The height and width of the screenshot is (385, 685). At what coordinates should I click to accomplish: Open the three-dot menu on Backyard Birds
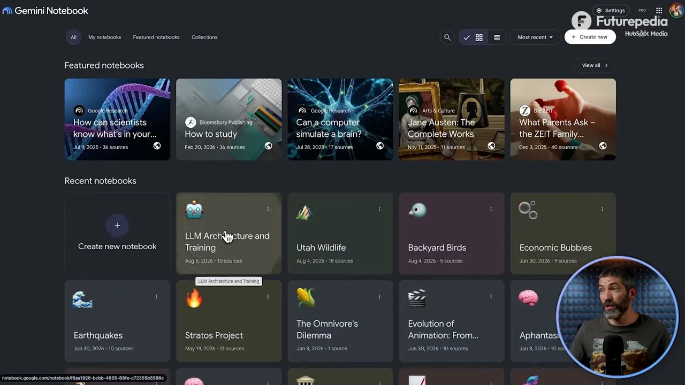point(491,209)
